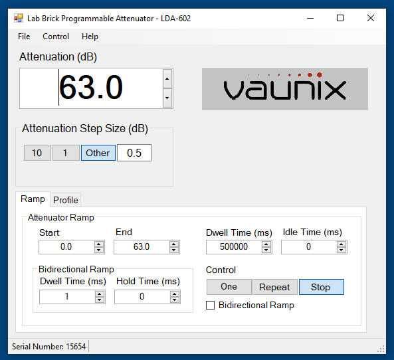Viewport: 394px width, 360px height.
Task: Click the window resize grip in status bar
Action: coord(381,349)
